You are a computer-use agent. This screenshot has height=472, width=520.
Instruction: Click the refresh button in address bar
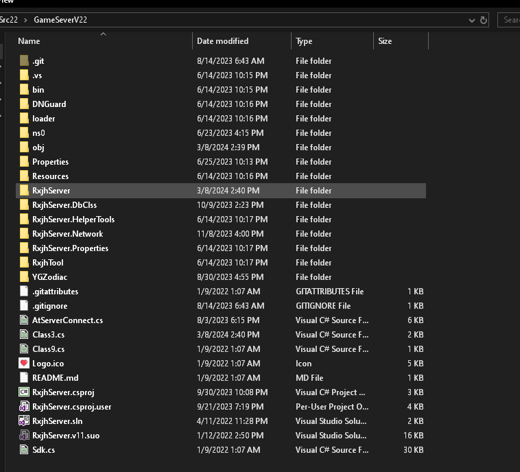pyautogui.click(x=484, y=20)
